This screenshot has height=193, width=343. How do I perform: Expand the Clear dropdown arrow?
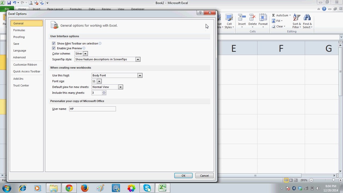click(284, 26)
